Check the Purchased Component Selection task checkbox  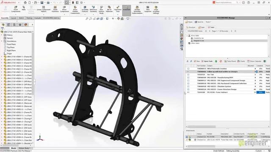pos(188,84)
